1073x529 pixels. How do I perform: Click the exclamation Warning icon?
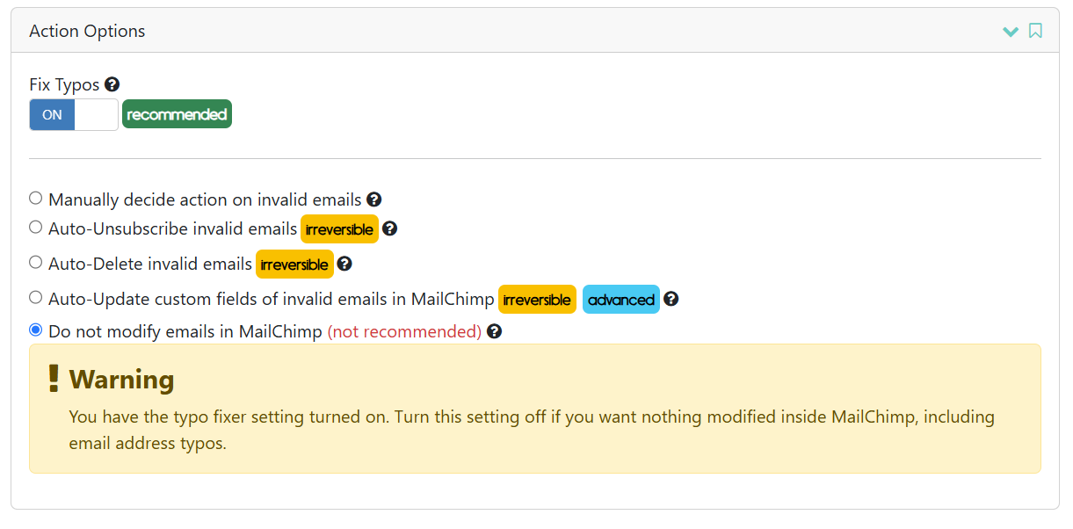(54, 378)
